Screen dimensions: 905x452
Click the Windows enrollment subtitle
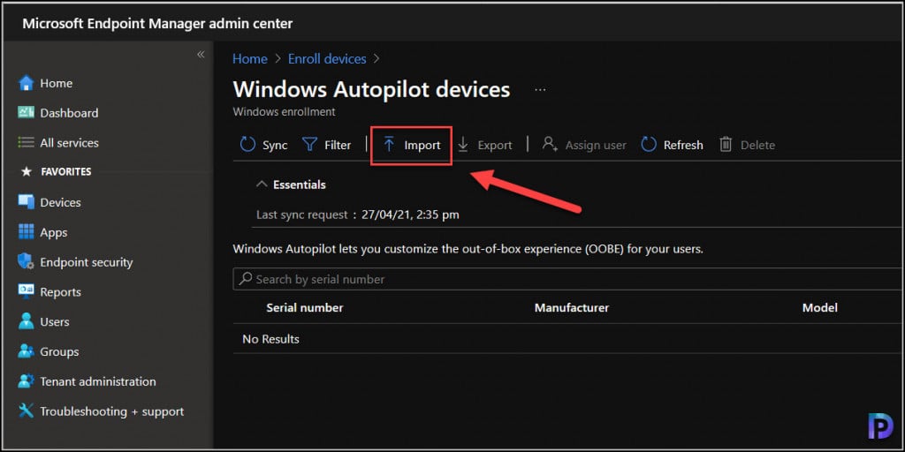(284, 112)
